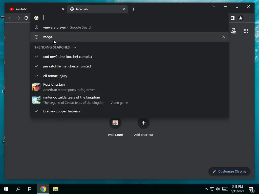The height and width of the screenshot is (194, 259).
Task: Open Customize Chrome
Action: pyautogui.click(x=229, y=172)
